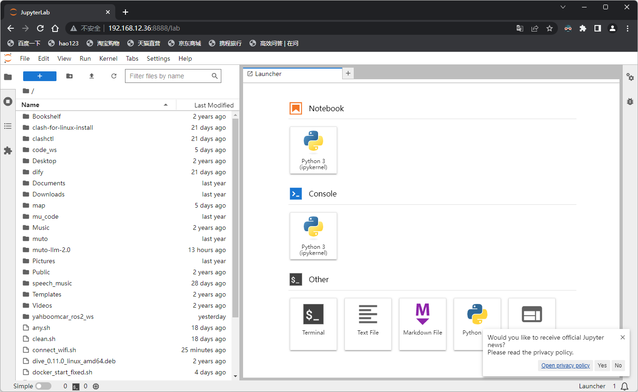638x392 pixels.
Task: Click the kernel chip icon in status bar
Action: tap(96, 386)
